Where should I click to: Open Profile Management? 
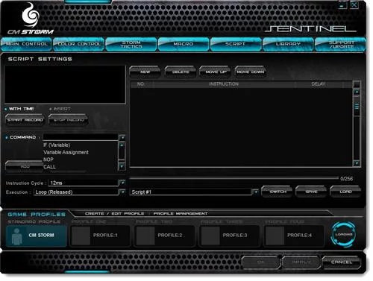181,214
